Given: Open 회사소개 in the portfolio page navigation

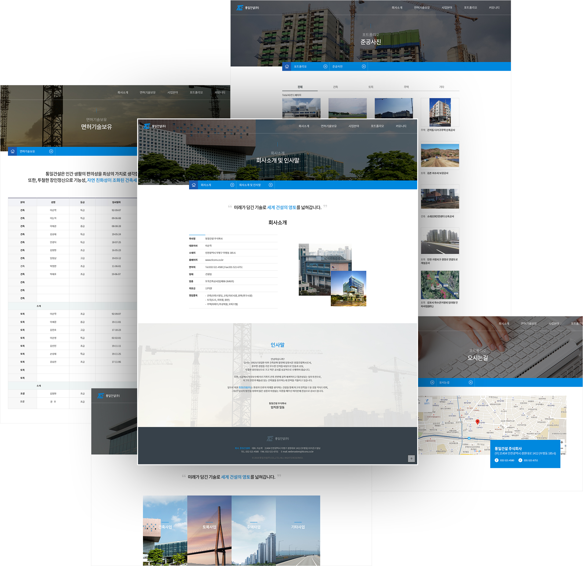Looking at the screenshot, I should [397, 8].
